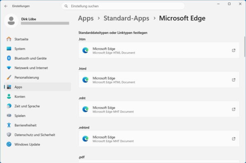This screenshot has width=246, height=163.
Task: Change default app for .mht
Action: click(x=159, y=109)
